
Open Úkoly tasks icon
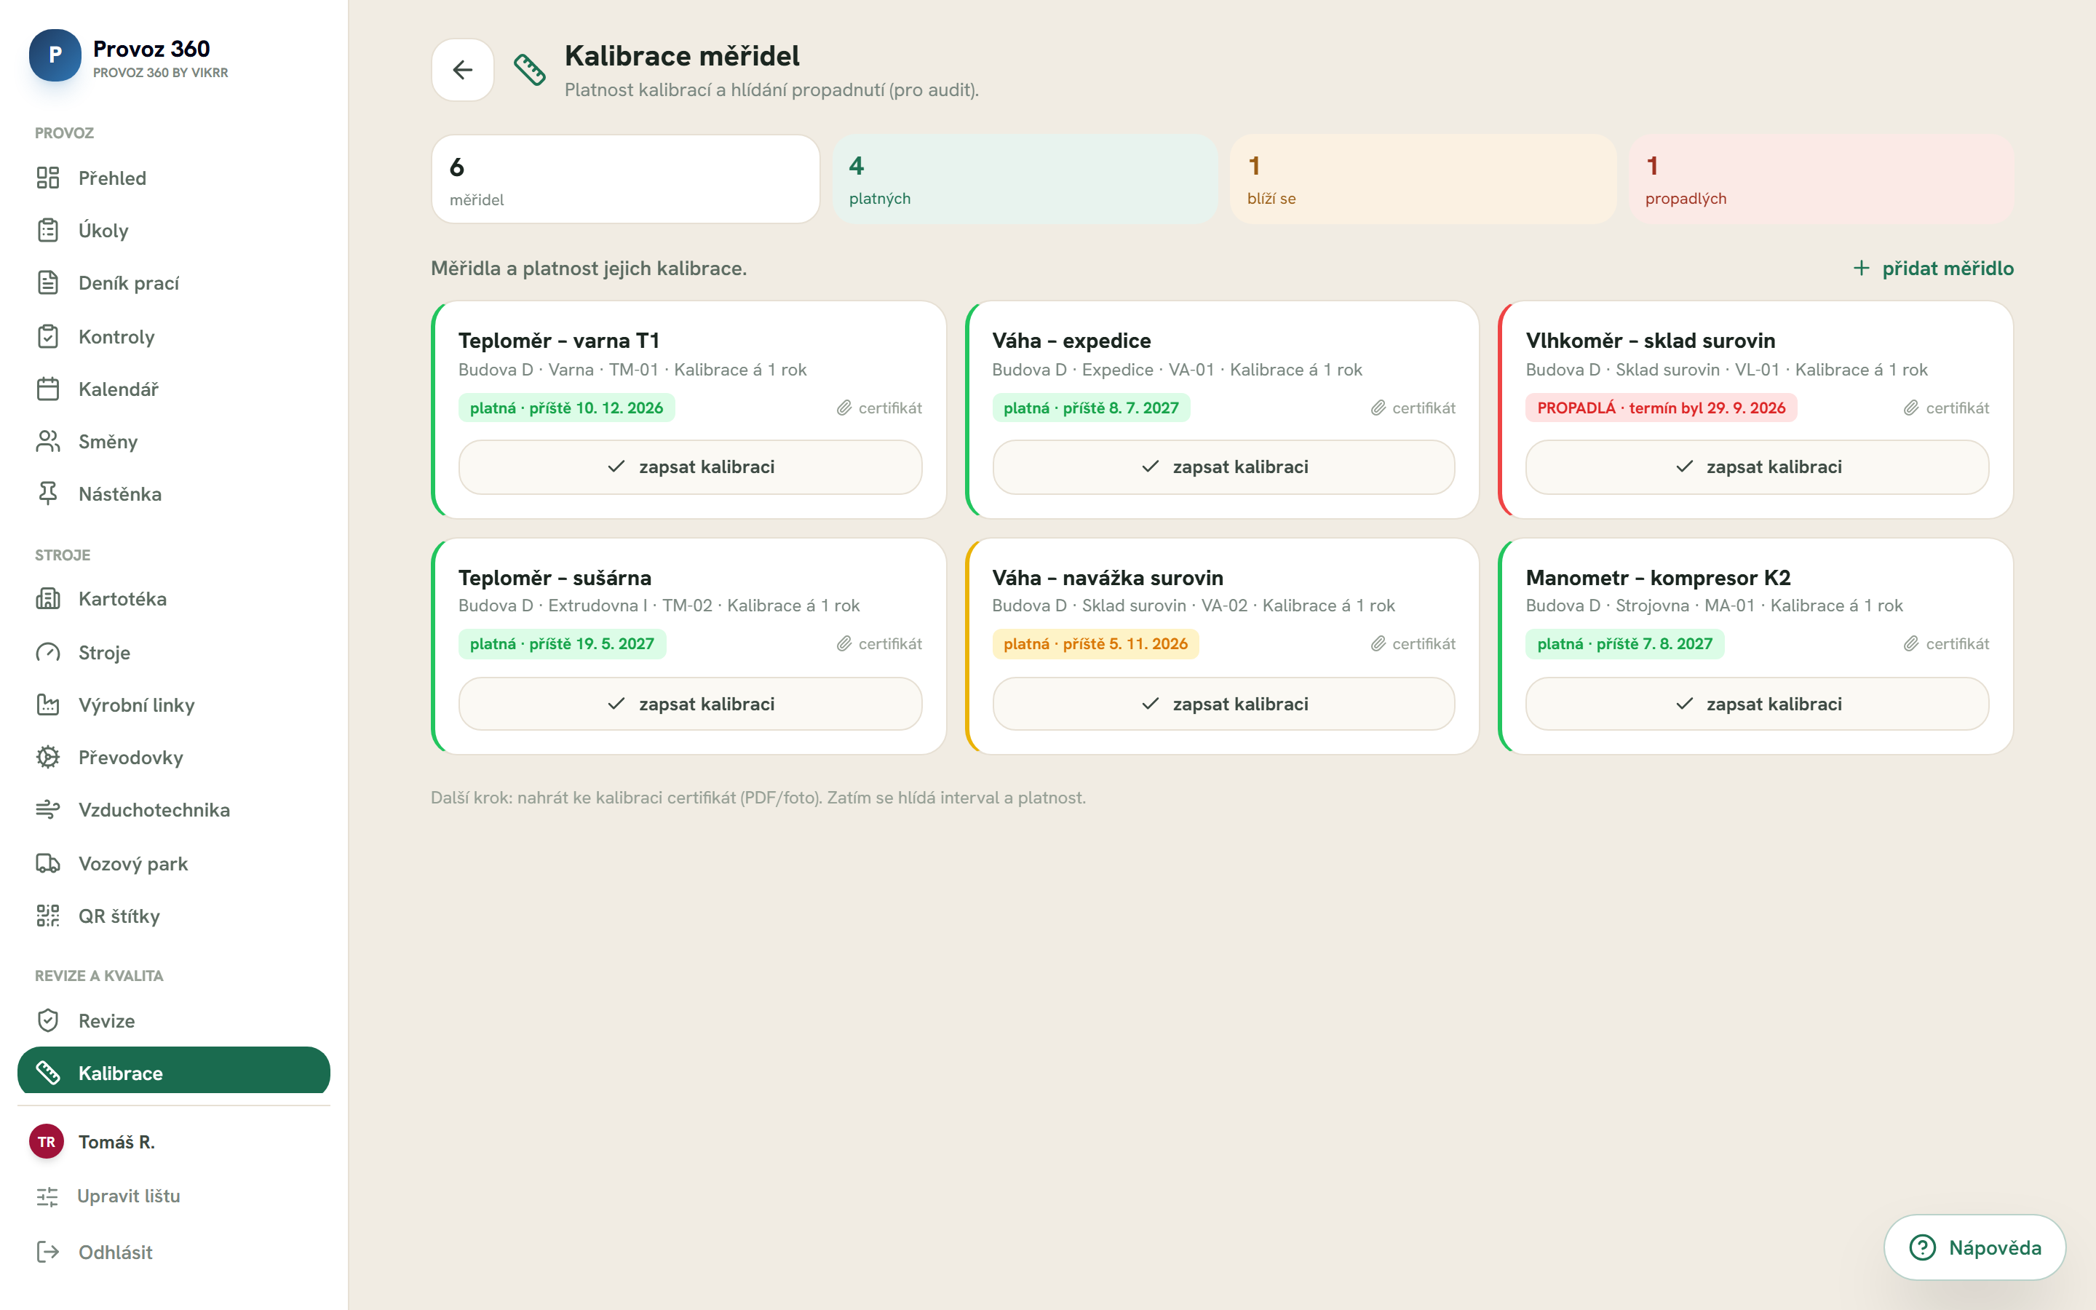coord(47,231)
